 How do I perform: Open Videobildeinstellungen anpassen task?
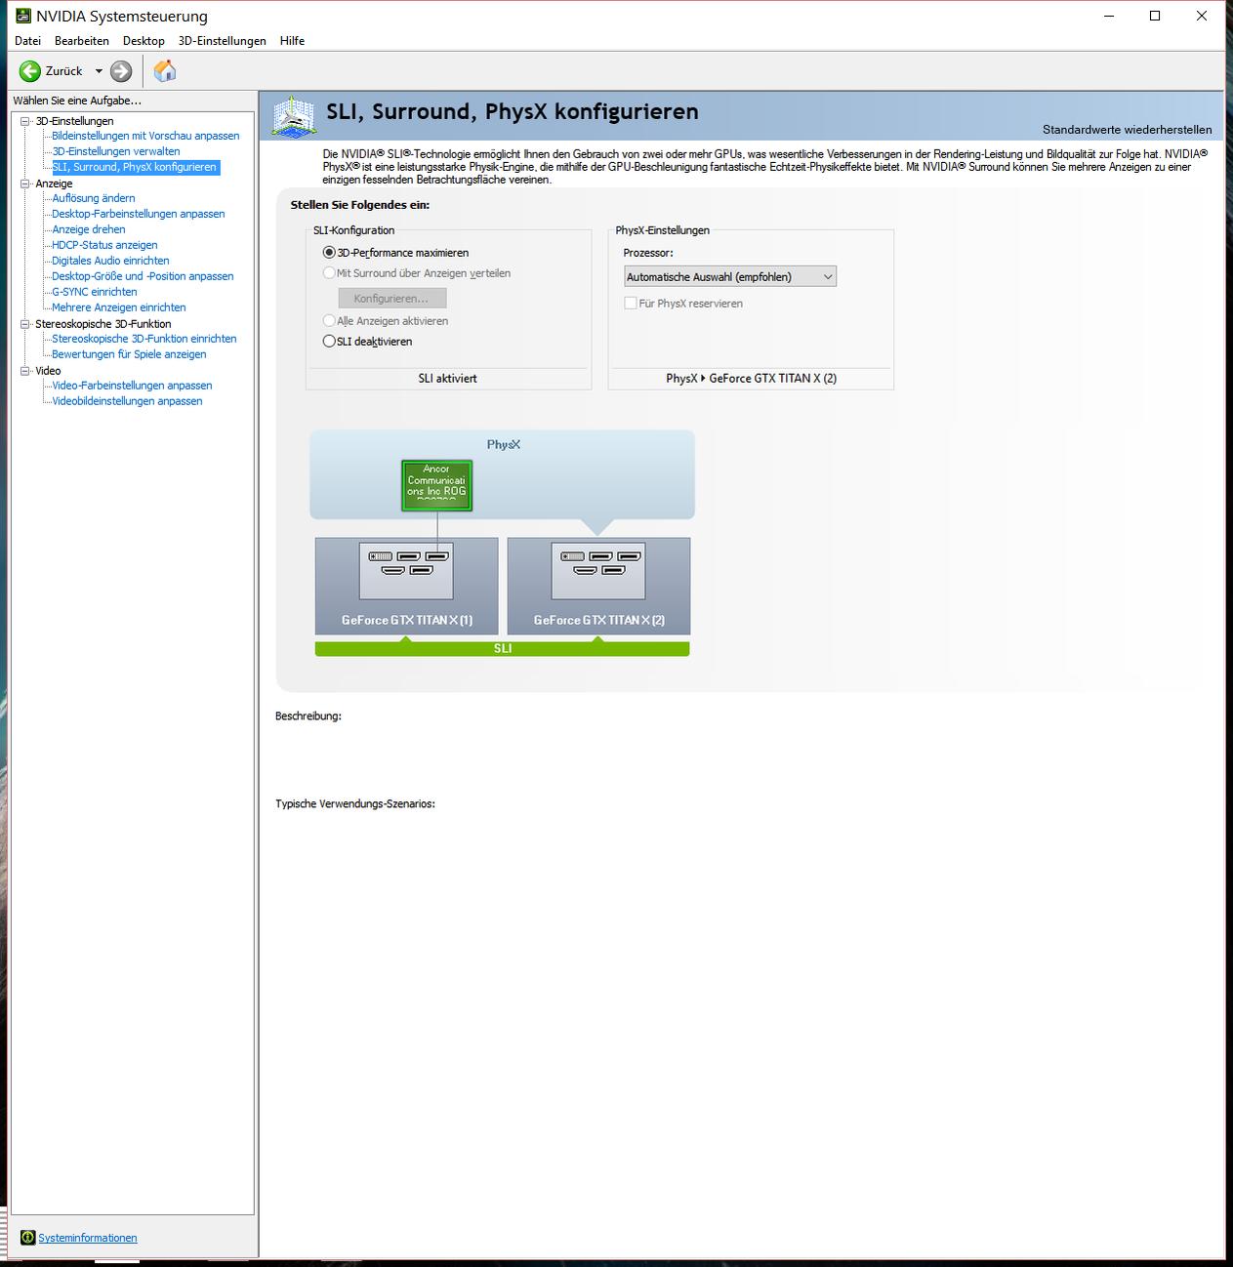pyautogui.click(x=127, y=401)
